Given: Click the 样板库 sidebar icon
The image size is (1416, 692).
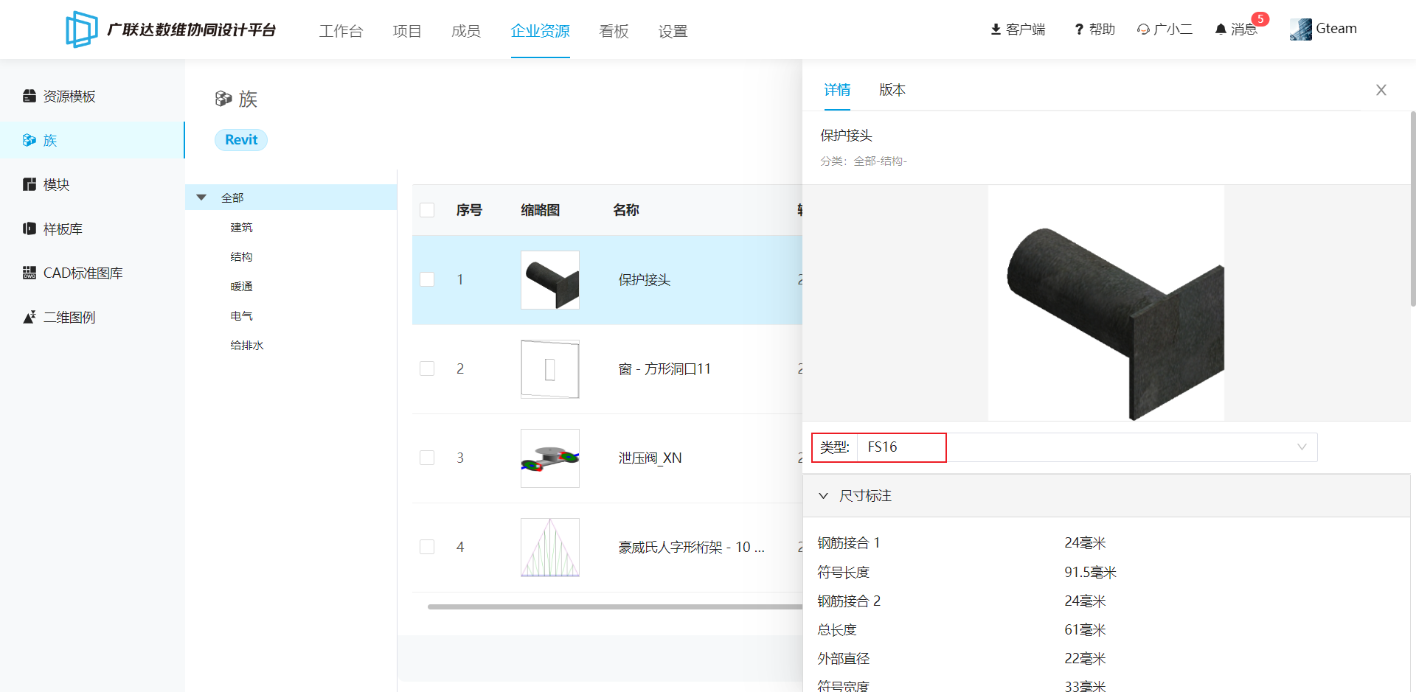Looking at the screenshot, I should tap(29, 228).
